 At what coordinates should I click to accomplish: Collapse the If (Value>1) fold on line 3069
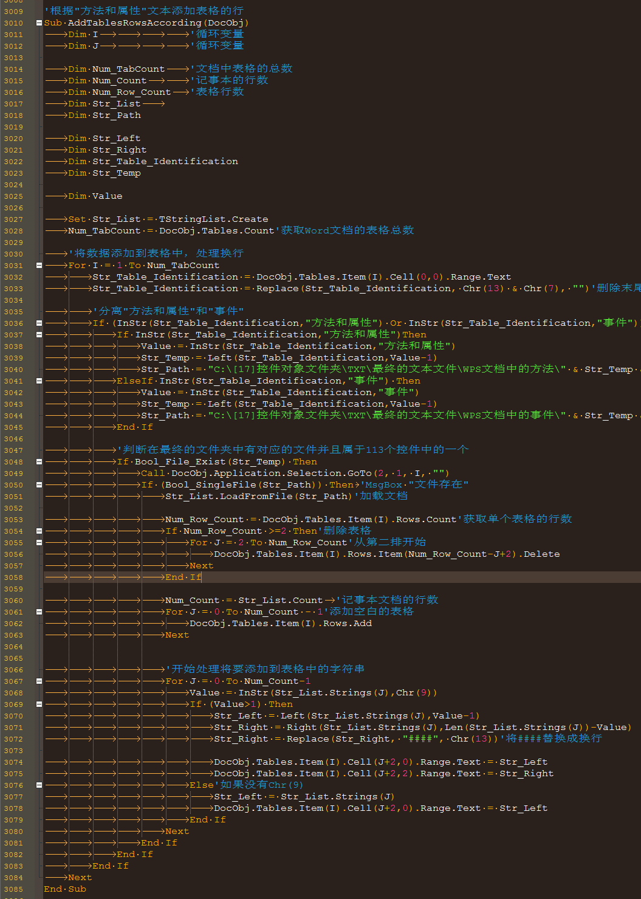pyautogui.click(x=39, y=704)
